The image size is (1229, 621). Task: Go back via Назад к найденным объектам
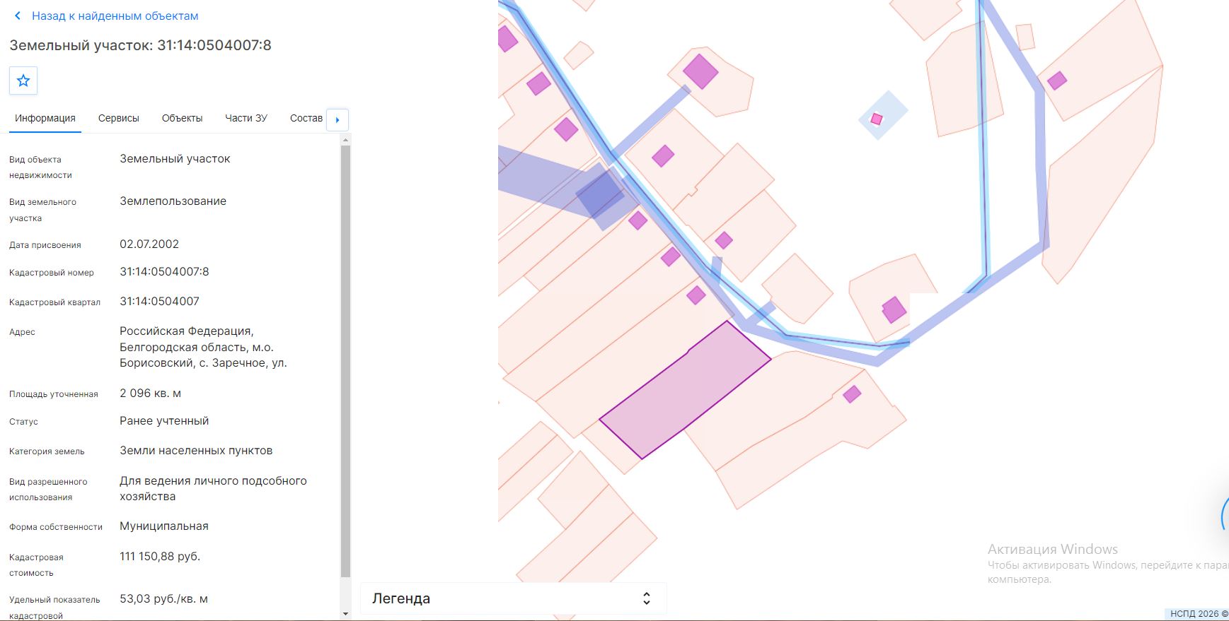115,16
